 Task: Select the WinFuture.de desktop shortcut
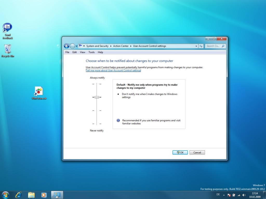[x=39, y=93]
